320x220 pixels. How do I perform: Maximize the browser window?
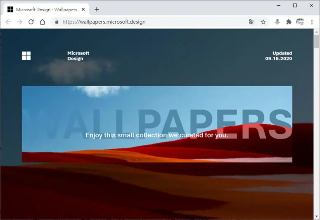point(295,5)
